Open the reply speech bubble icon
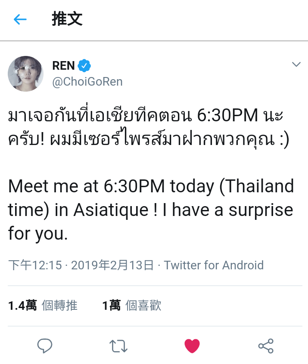Image resolution: width=308 pixels, height=364 pixels. pos(45,345)
